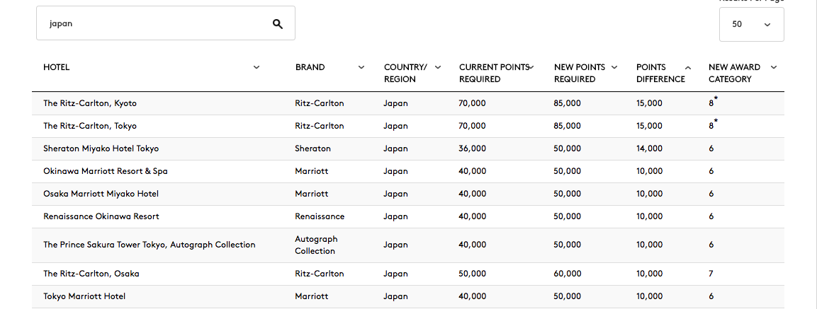Click award category 7 for Ritz-Carlton Osaka
This screenshot has height=309, width=817.
point(711,274)
